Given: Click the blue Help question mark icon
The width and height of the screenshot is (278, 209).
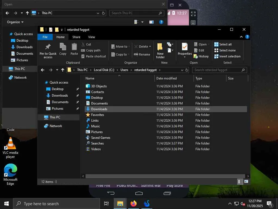Looking at the screenshot, I should point(247,37).
